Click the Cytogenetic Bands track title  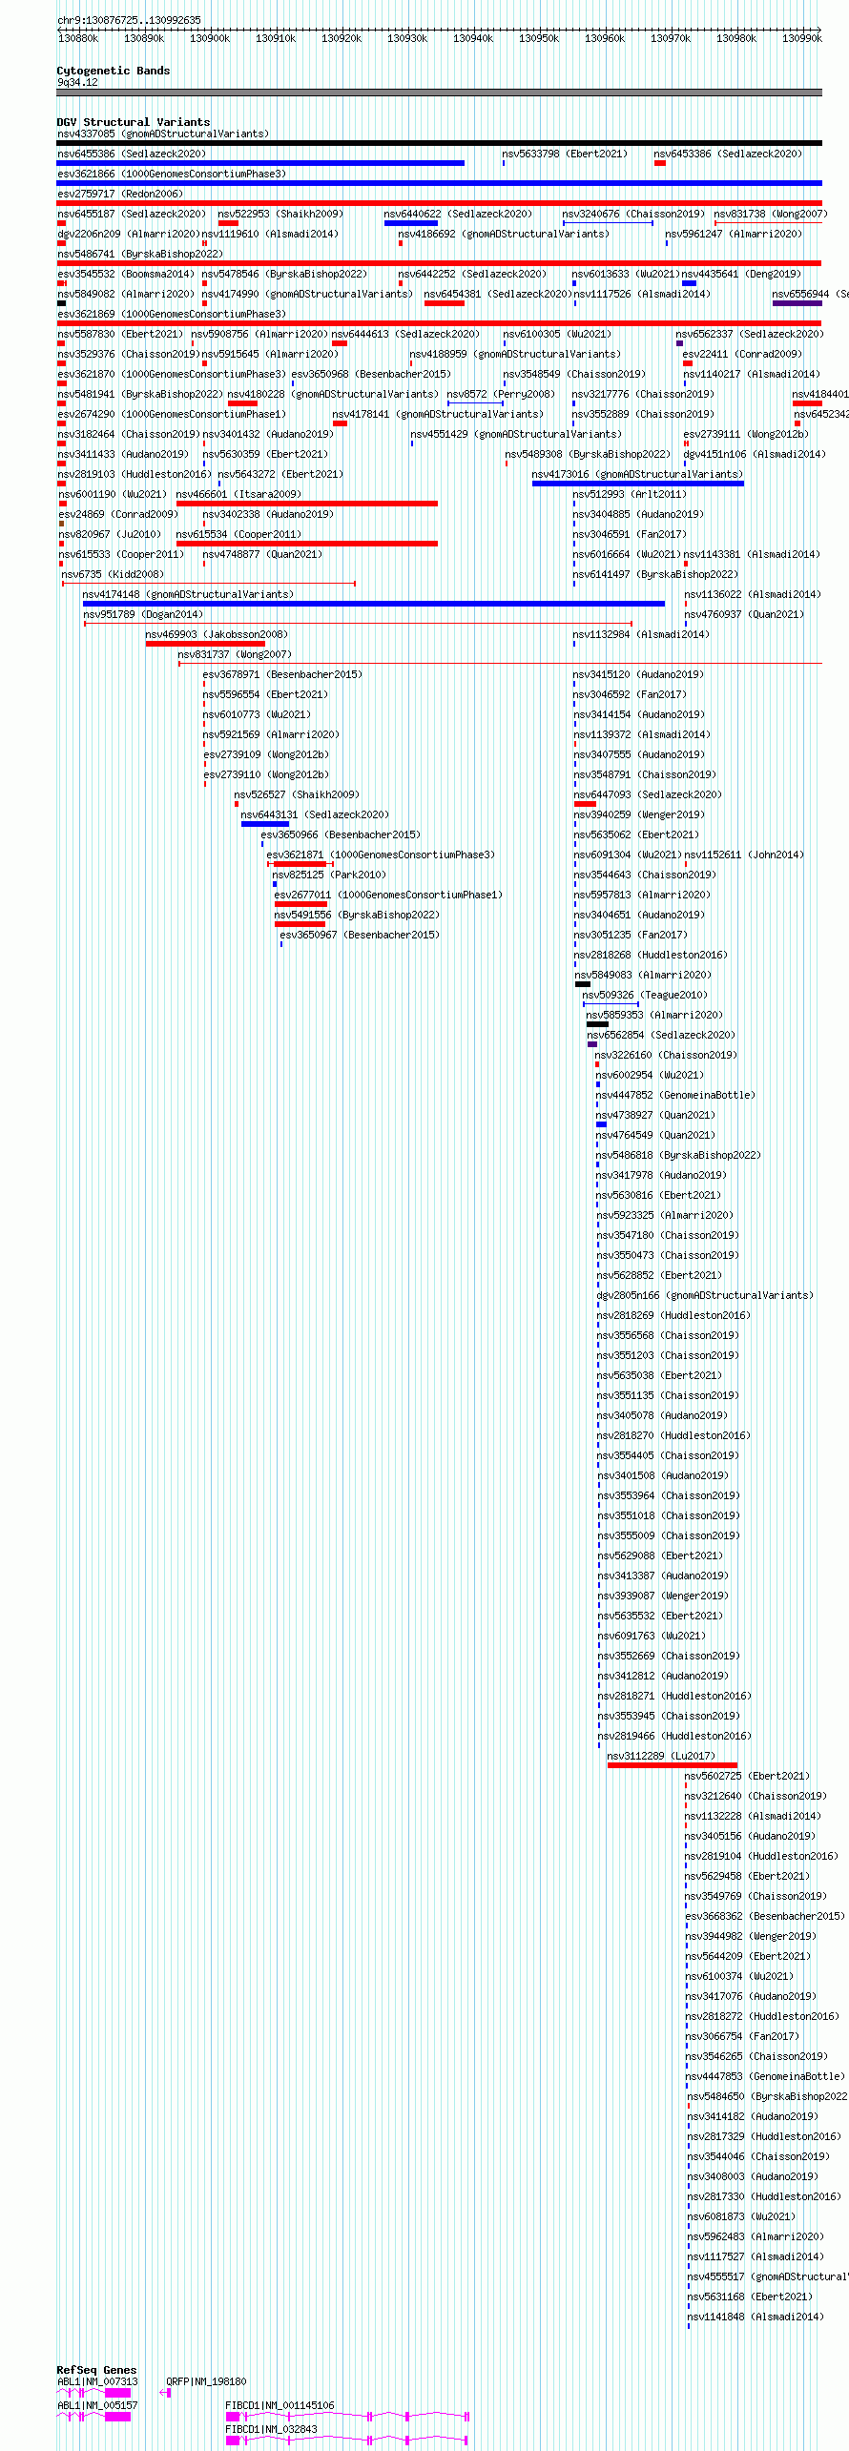[114, 71]
